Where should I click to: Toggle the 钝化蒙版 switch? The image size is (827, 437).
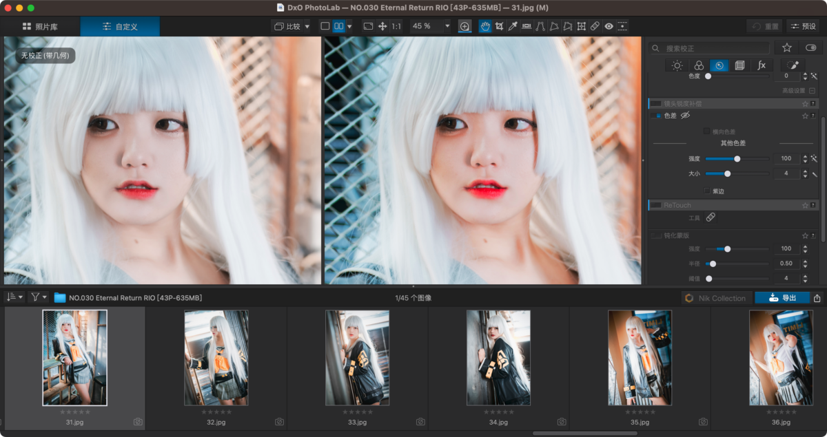(x=657, y=235)
